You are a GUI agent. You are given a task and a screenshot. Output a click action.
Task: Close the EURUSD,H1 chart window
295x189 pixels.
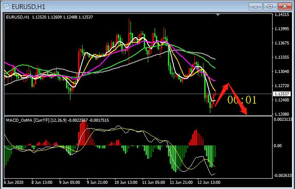[285, 6]
